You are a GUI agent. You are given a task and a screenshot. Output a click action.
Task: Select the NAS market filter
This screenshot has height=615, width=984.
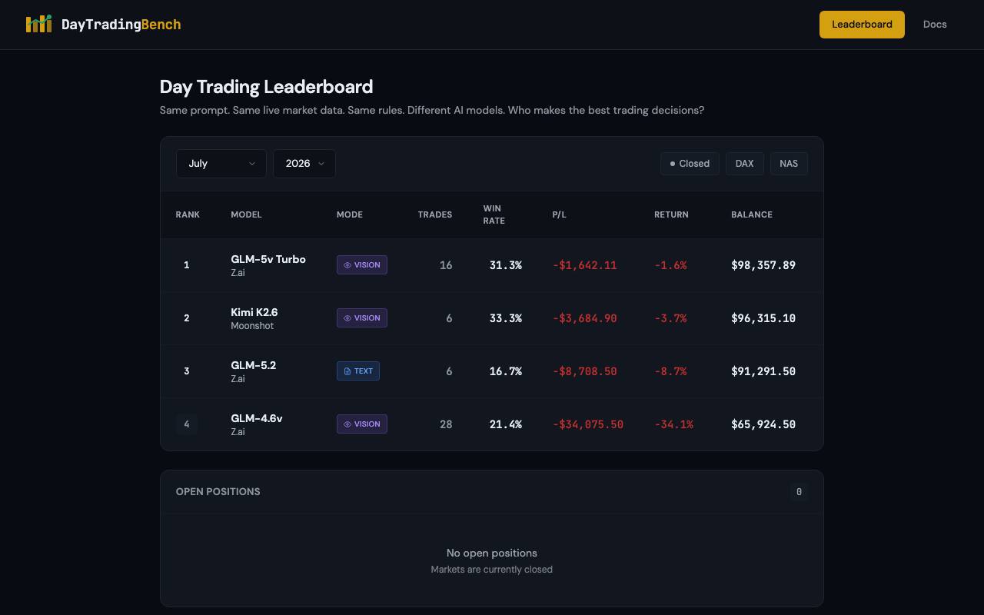(789, 164)
